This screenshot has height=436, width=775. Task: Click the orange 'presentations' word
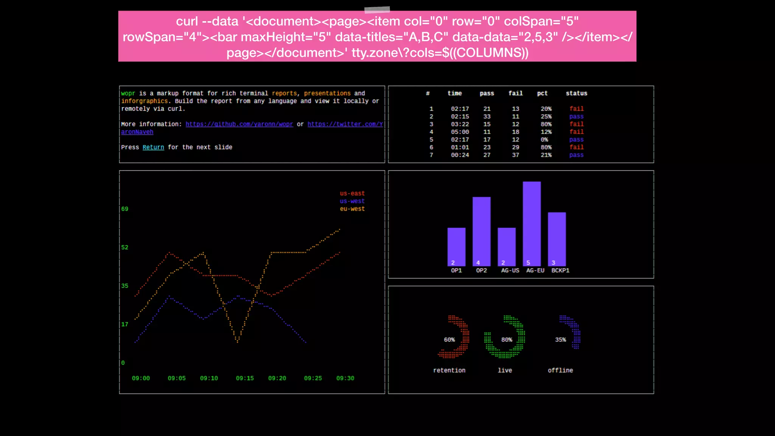327,93
